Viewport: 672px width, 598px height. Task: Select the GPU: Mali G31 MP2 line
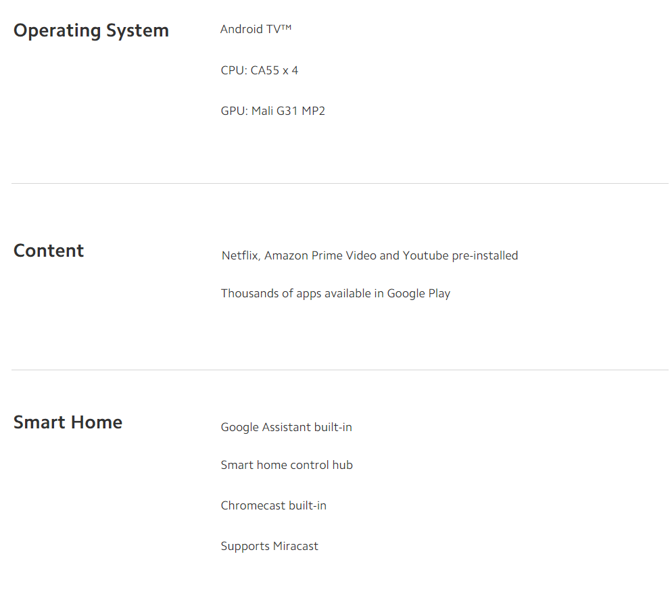[x=272, y=111]
